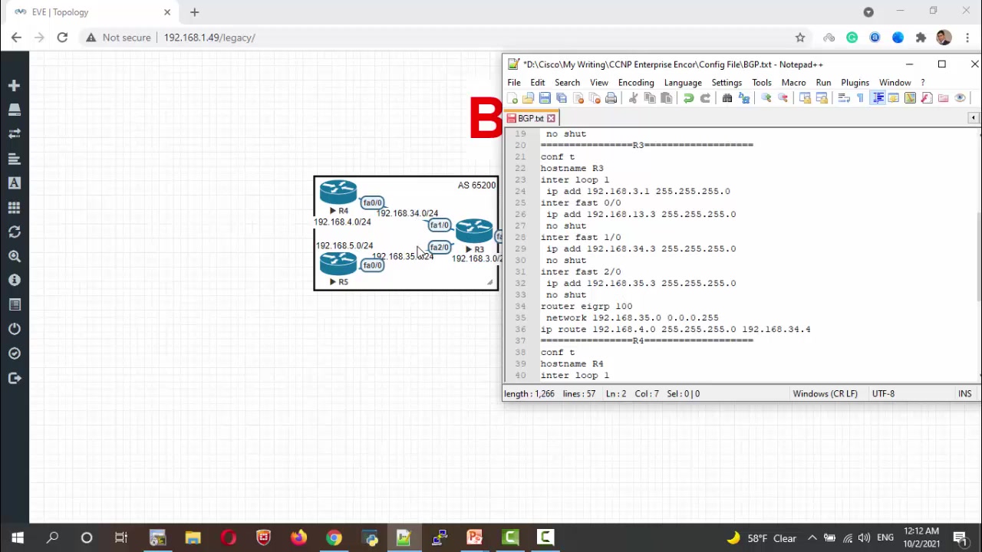Click the Redo icon in Notepad++
This screenshot has height=552, width=982.
point(705,98)
